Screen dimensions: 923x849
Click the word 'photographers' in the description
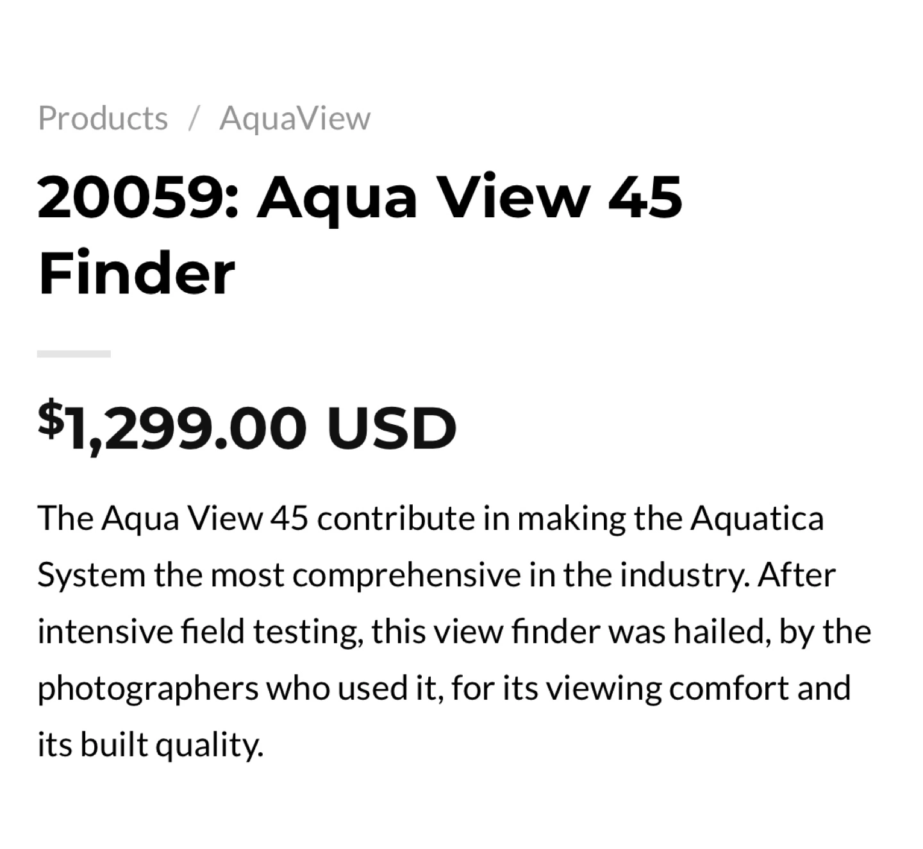[x=148, y=688]
